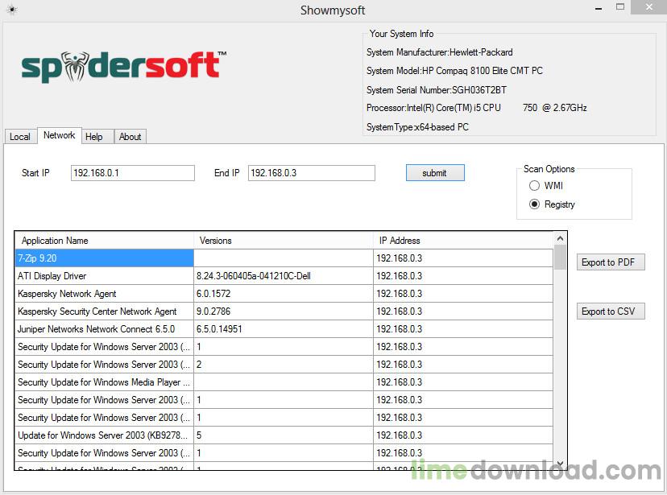Screen dimensions: 667x495
Task: Focus the Start IP input field
Action: tap(133, 173)
